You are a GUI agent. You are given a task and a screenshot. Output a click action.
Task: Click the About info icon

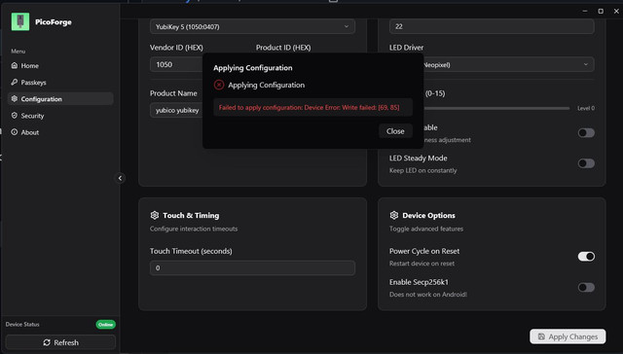15,132
